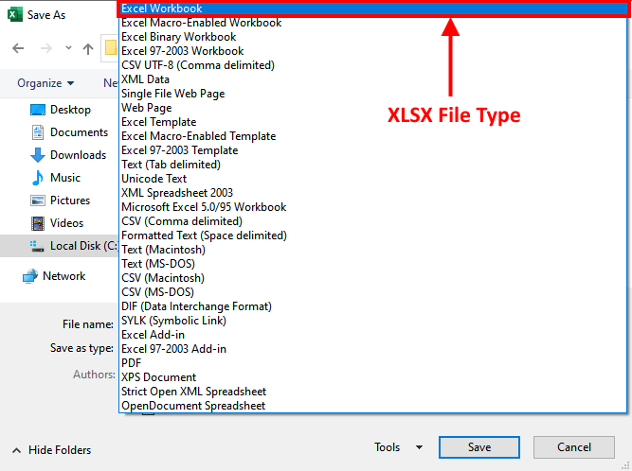The width and height of the screenshot is (632, 471).
Task: Choose XML Data file type
Action: click(373, 79)
